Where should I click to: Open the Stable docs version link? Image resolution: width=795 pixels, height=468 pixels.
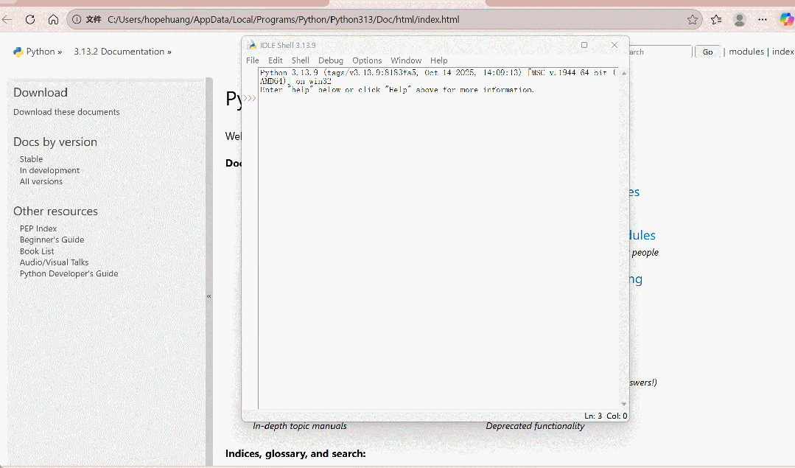[32, 159]
